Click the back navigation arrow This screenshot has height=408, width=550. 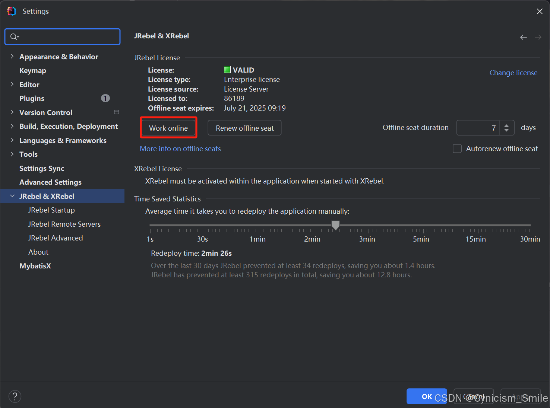click(x=524, y=37)
